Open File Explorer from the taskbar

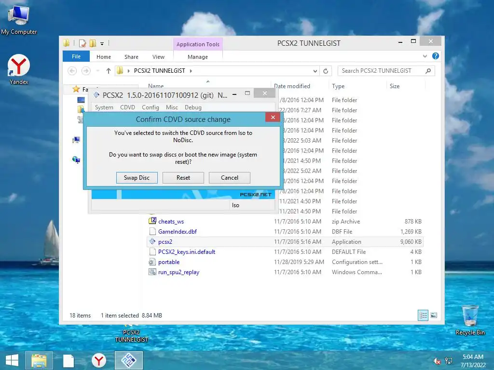(39, 360)
